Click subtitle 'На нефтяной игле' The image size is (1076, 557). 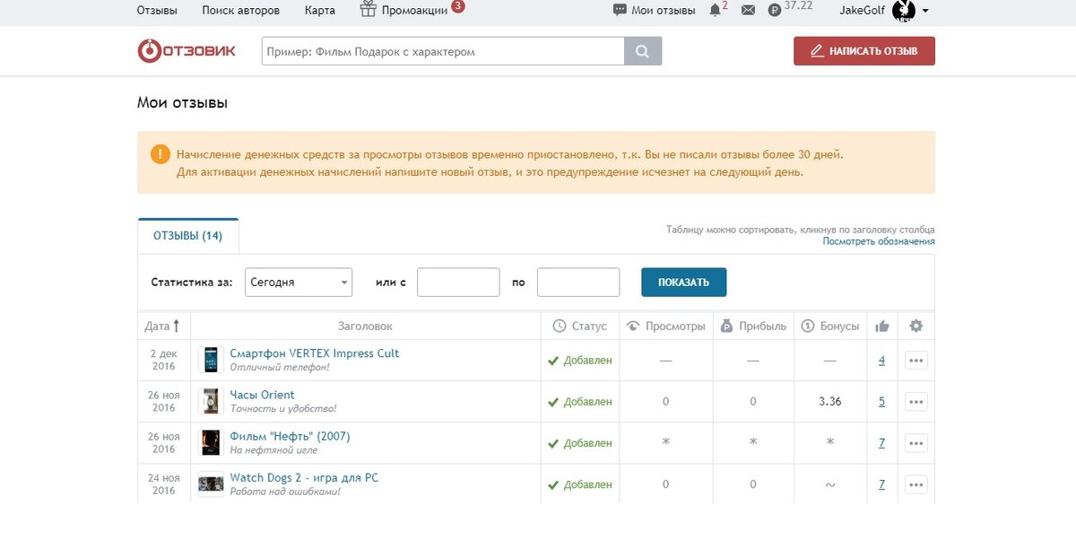273,449
